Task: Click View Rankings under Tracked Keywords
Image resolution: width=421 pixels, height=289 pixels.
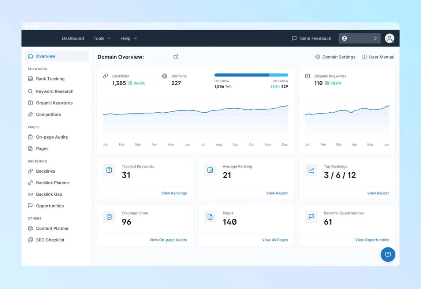Action: pos(174,193)
